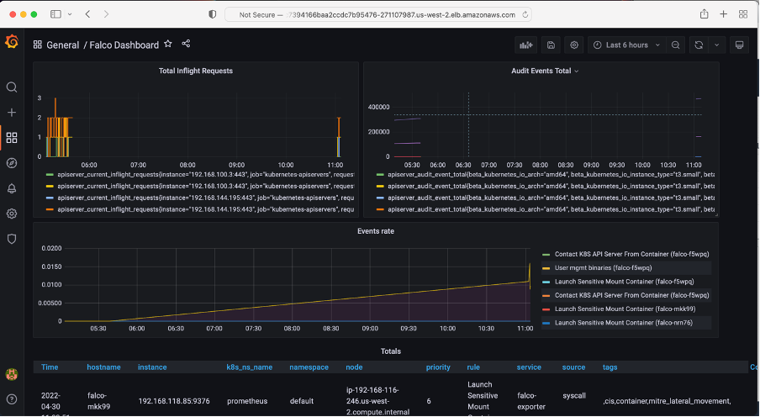The image size is (760, 417).
Task: Sort Totals table by namespace column
Action: (309, 367)
